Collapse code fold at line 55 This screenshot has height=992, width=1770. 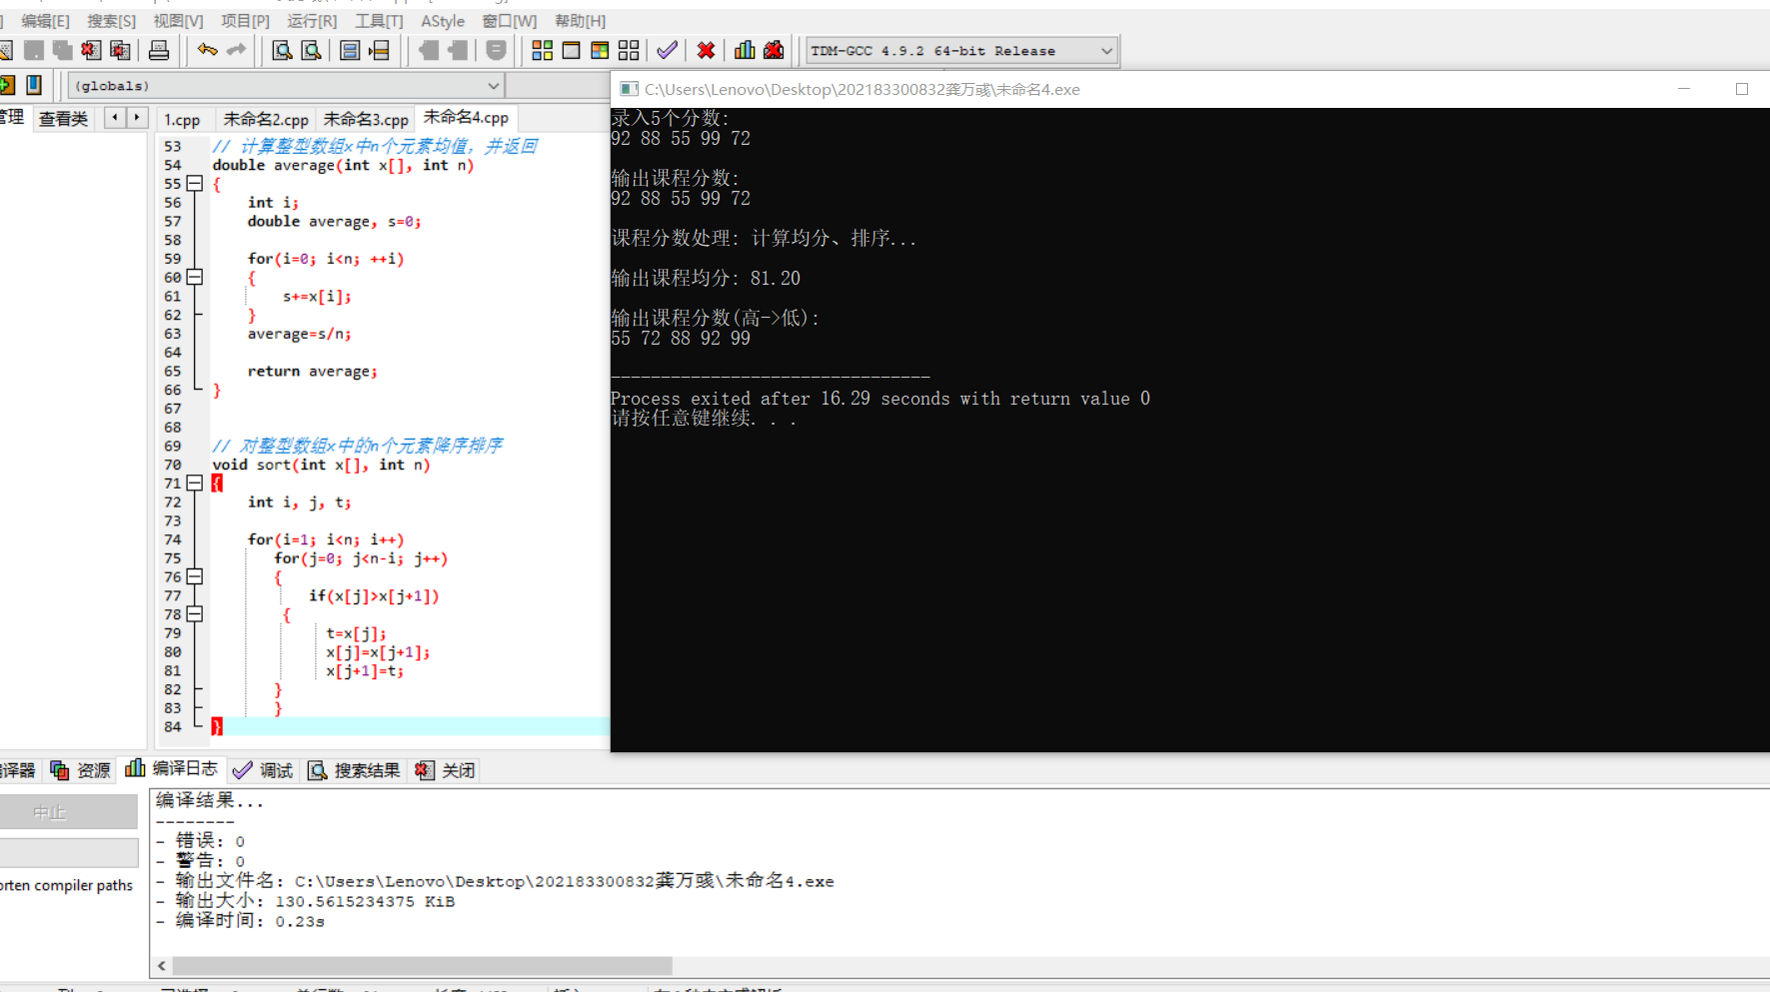tap(195, 184)
